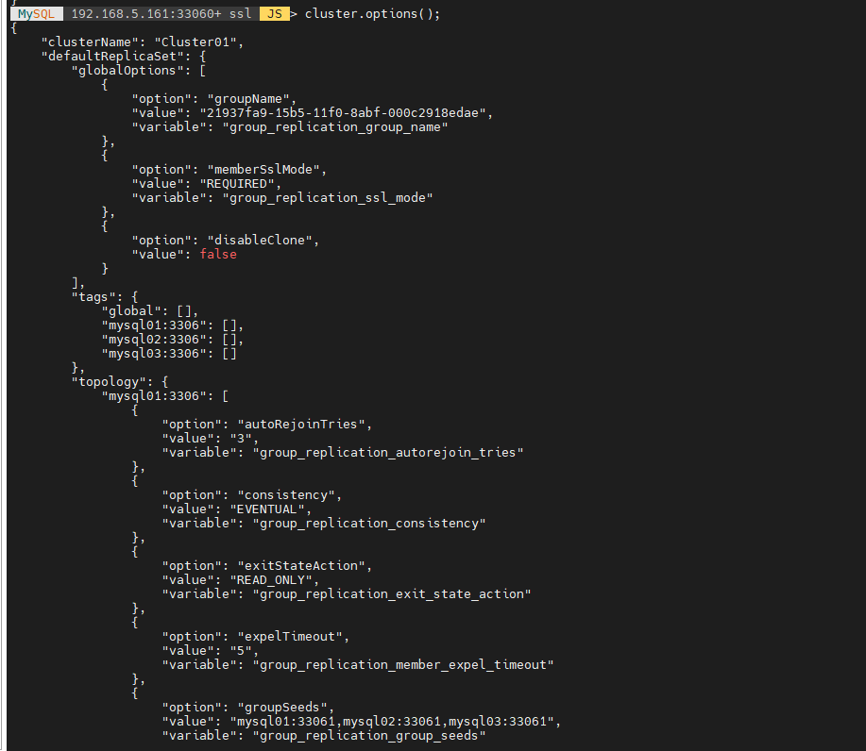Click the "mysql03:3306": [] tags line

click(x=169, y=354)
